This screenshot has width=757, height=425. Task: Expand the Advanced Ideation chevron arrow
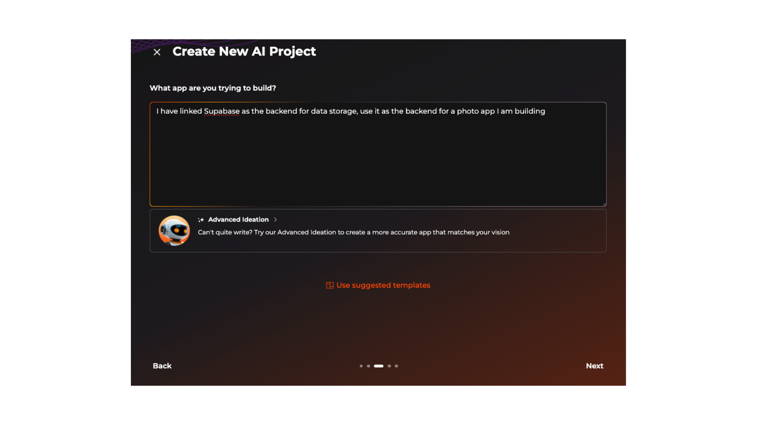pos(275,220)
